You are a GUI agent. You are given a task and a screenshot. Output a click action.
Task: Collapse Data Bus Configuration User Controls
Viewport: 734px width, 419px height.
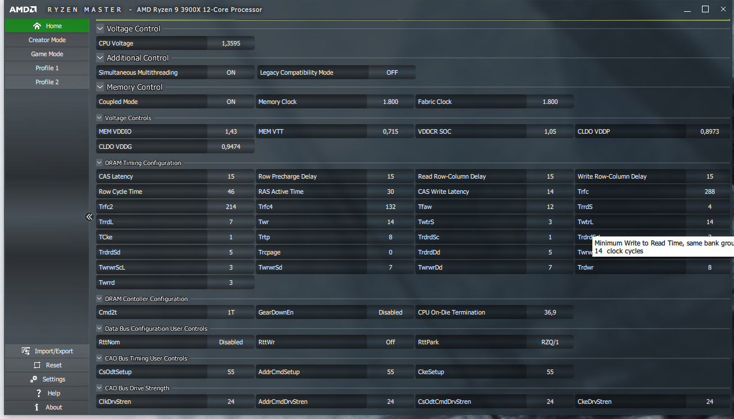coord(99,329)
